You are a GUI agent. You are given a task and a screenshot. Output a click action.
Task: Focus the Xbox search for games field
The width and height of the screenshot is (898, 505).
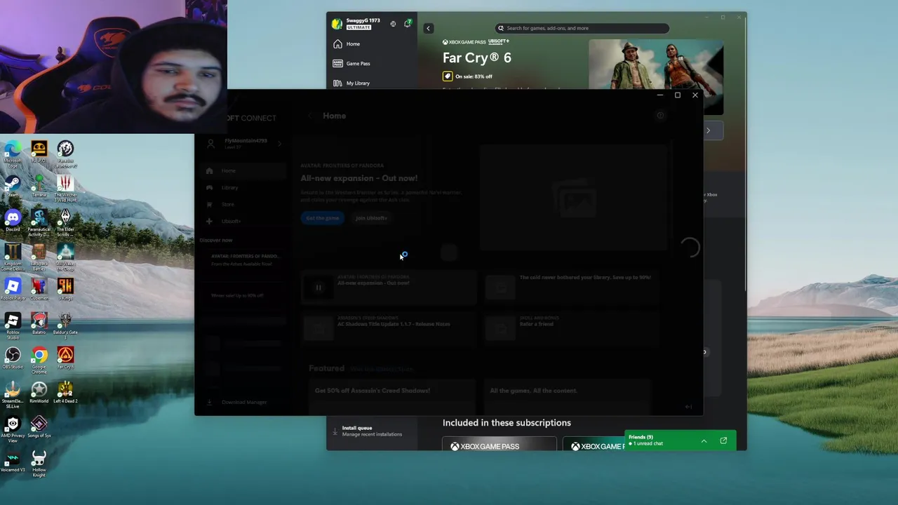pos(582,28)
